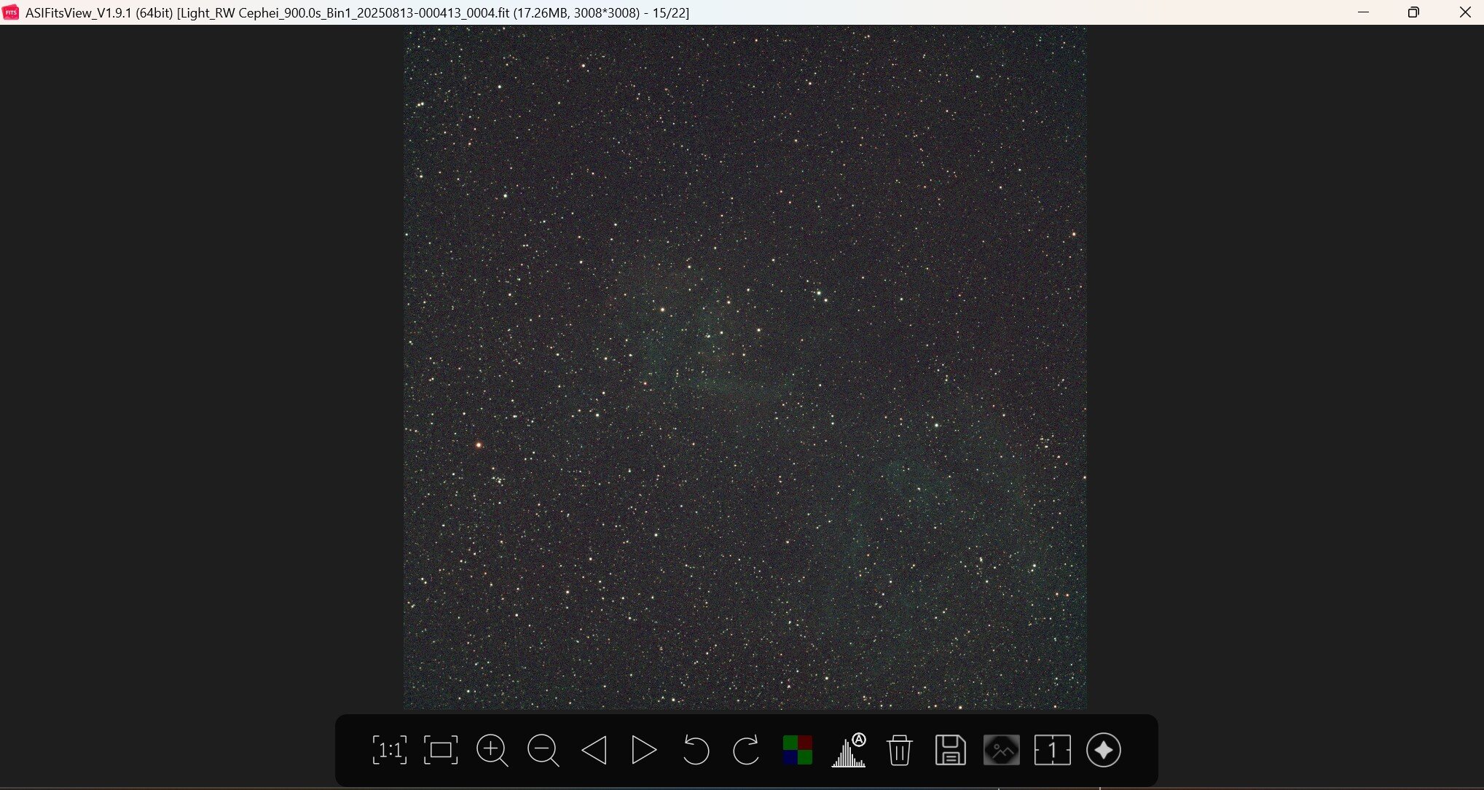Toggle auto histogram stretch
1484x790 pixels.
[x=849, y=750]
